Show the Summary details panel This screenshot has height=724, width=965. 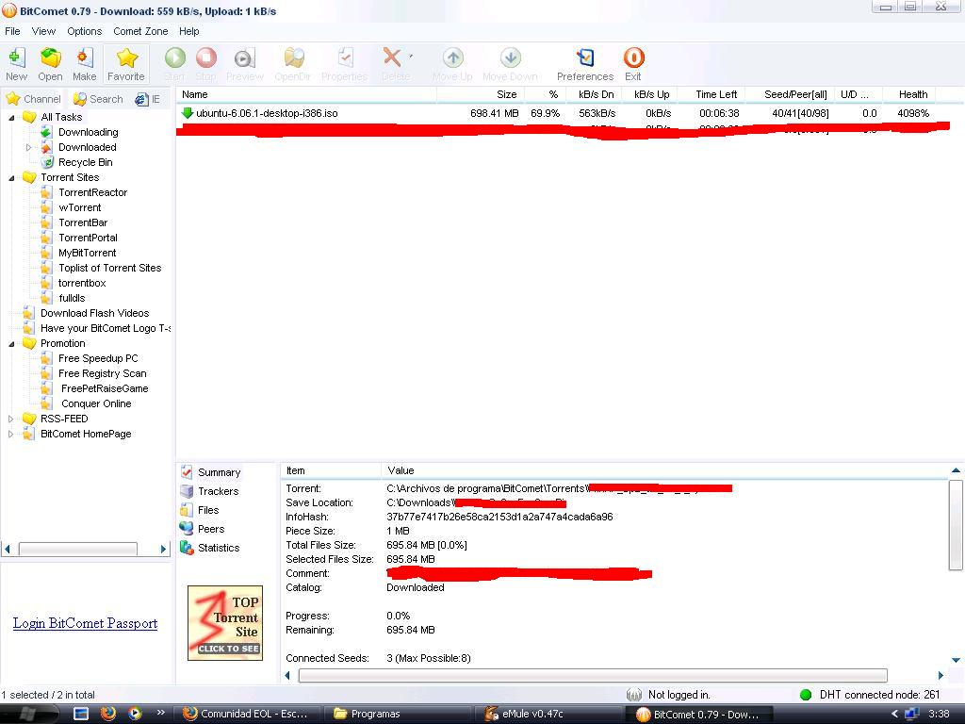click(210, 473)
